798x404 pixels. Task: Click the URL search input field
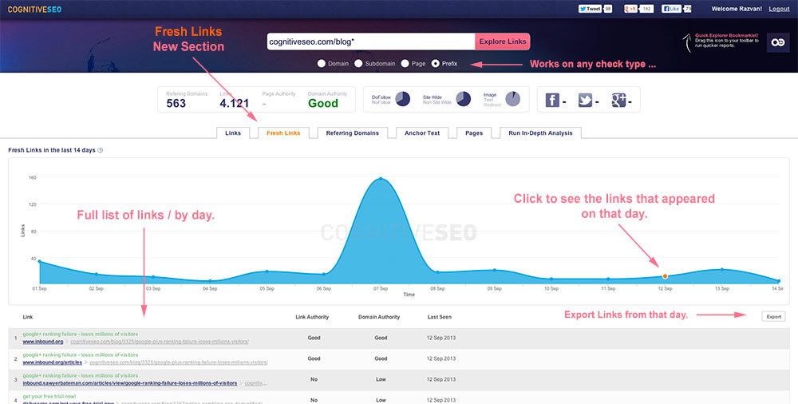[371, 42]
